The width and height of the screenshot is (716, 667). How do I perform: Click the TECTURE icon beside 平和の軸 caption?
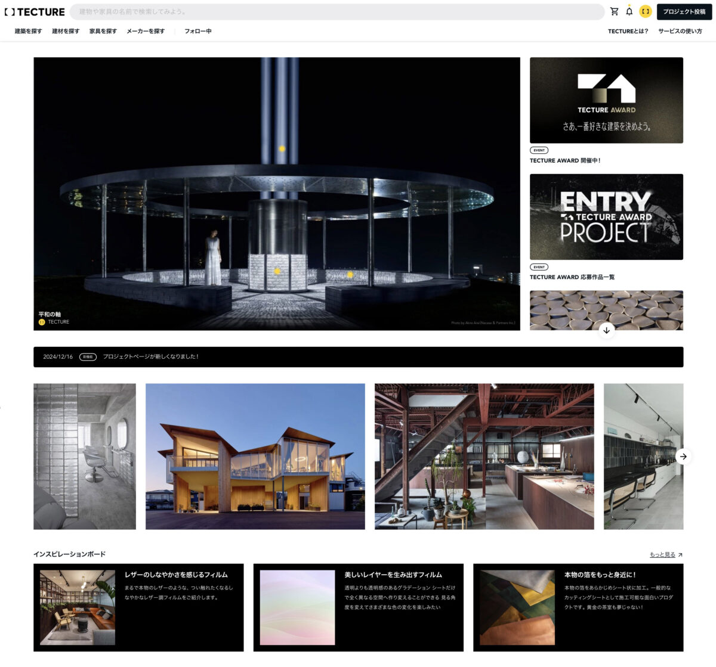[x=41, y=322]
